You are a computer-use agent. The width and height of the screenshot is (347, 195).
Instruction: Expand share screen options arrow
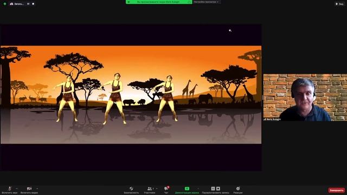[x=198, y=188]
